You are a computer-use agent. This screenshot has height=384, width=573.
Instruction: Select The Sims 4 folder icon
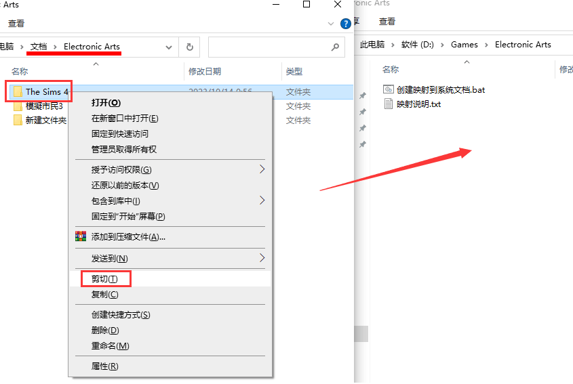tap(18, 91)
